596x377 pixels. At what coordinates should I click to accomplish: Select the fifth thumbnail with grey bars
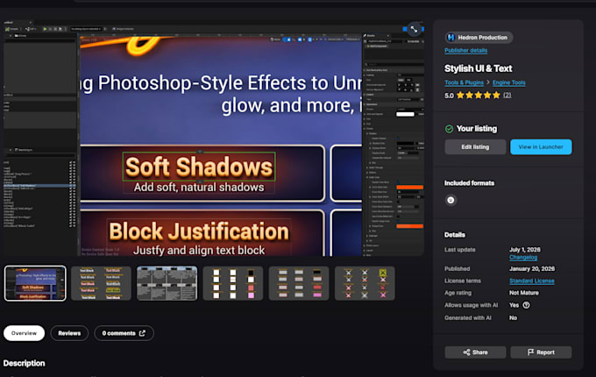coord(299,283)
